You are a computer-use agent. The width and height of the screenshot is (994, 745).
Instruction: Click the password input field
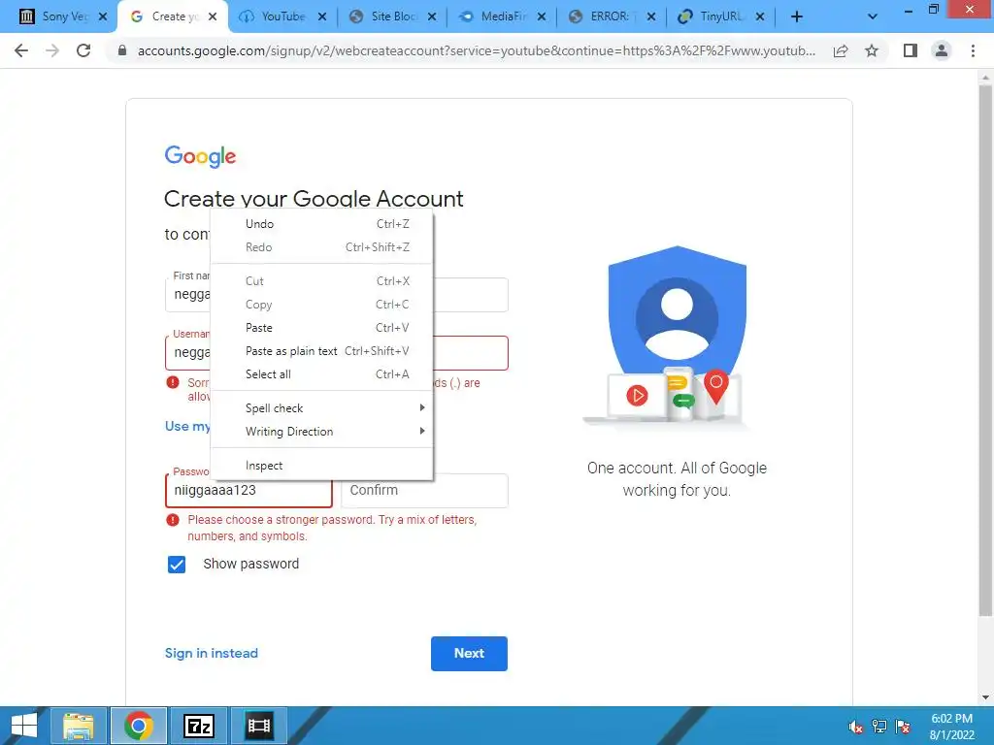coord(248,490)
